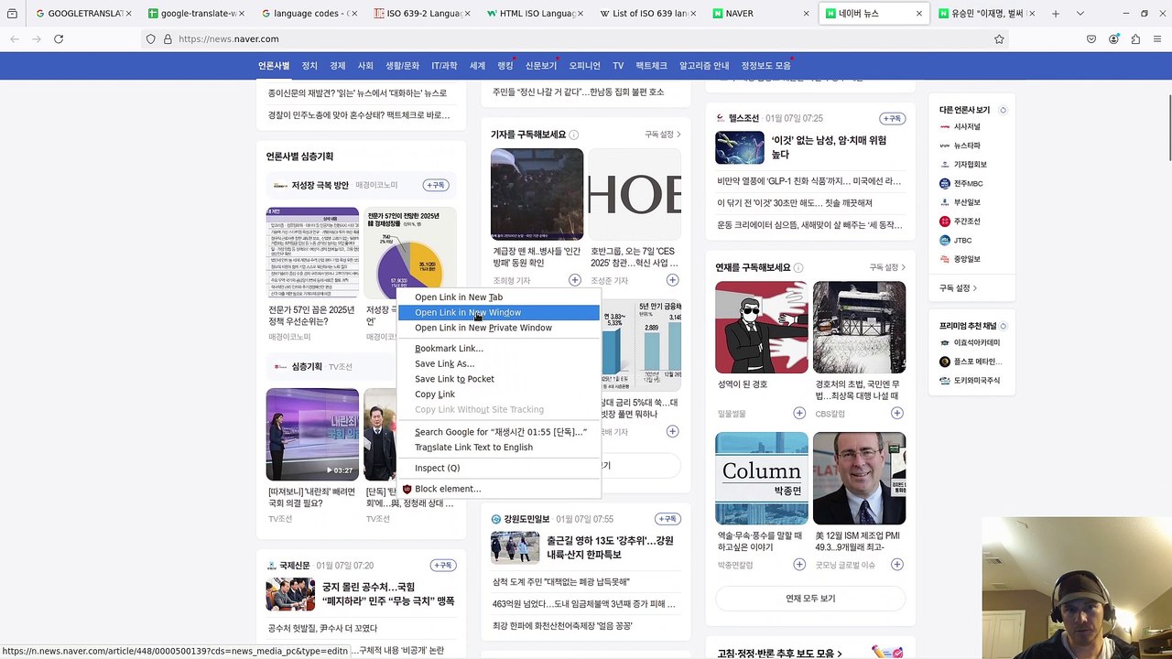Open the extensions puzzle-piece icon
The width and height of the screenshot is (1172, 659).
point(1135,39)
